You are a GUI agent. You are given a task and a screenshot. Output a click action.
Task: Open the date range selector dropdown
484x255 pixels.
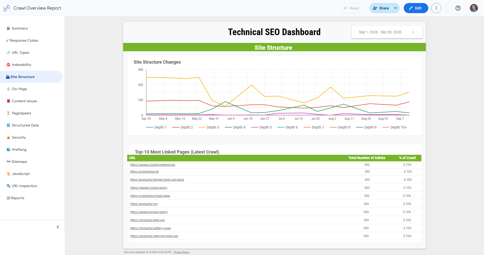pos(387,32)
